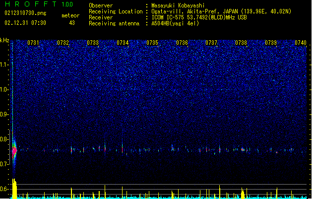Select observer name Masayuki Kobayashi
Image resolution: width=312 pixels, height=199 pixels.
pos(178,5)
